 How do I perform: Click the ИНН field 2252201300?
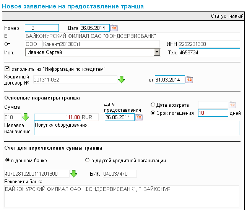(209, 44)
